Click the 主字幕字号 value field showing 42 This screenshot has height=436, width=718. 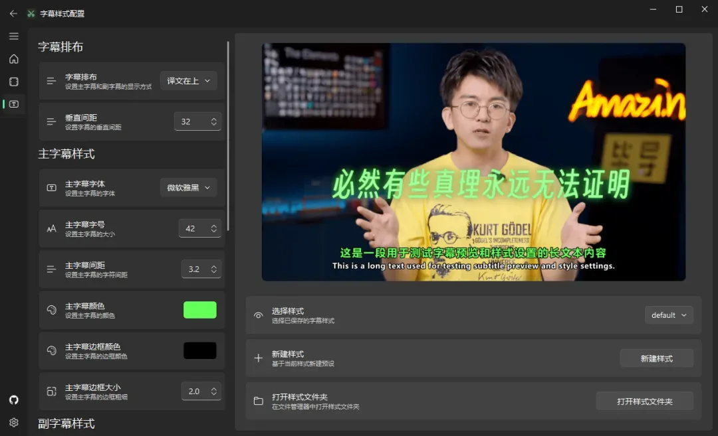(x=192, y=228)
